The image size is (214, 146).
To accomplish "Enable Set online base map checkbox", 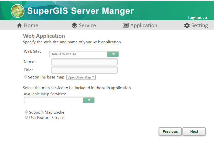I will click(26, 77).
